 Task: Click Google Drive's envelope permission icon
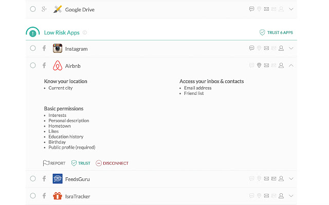tap(266, 9)
